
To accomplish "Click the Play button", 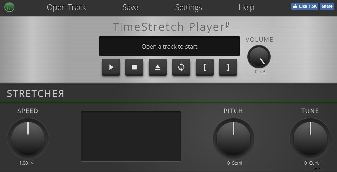I will pyautogui.click(x=111, y=67).
